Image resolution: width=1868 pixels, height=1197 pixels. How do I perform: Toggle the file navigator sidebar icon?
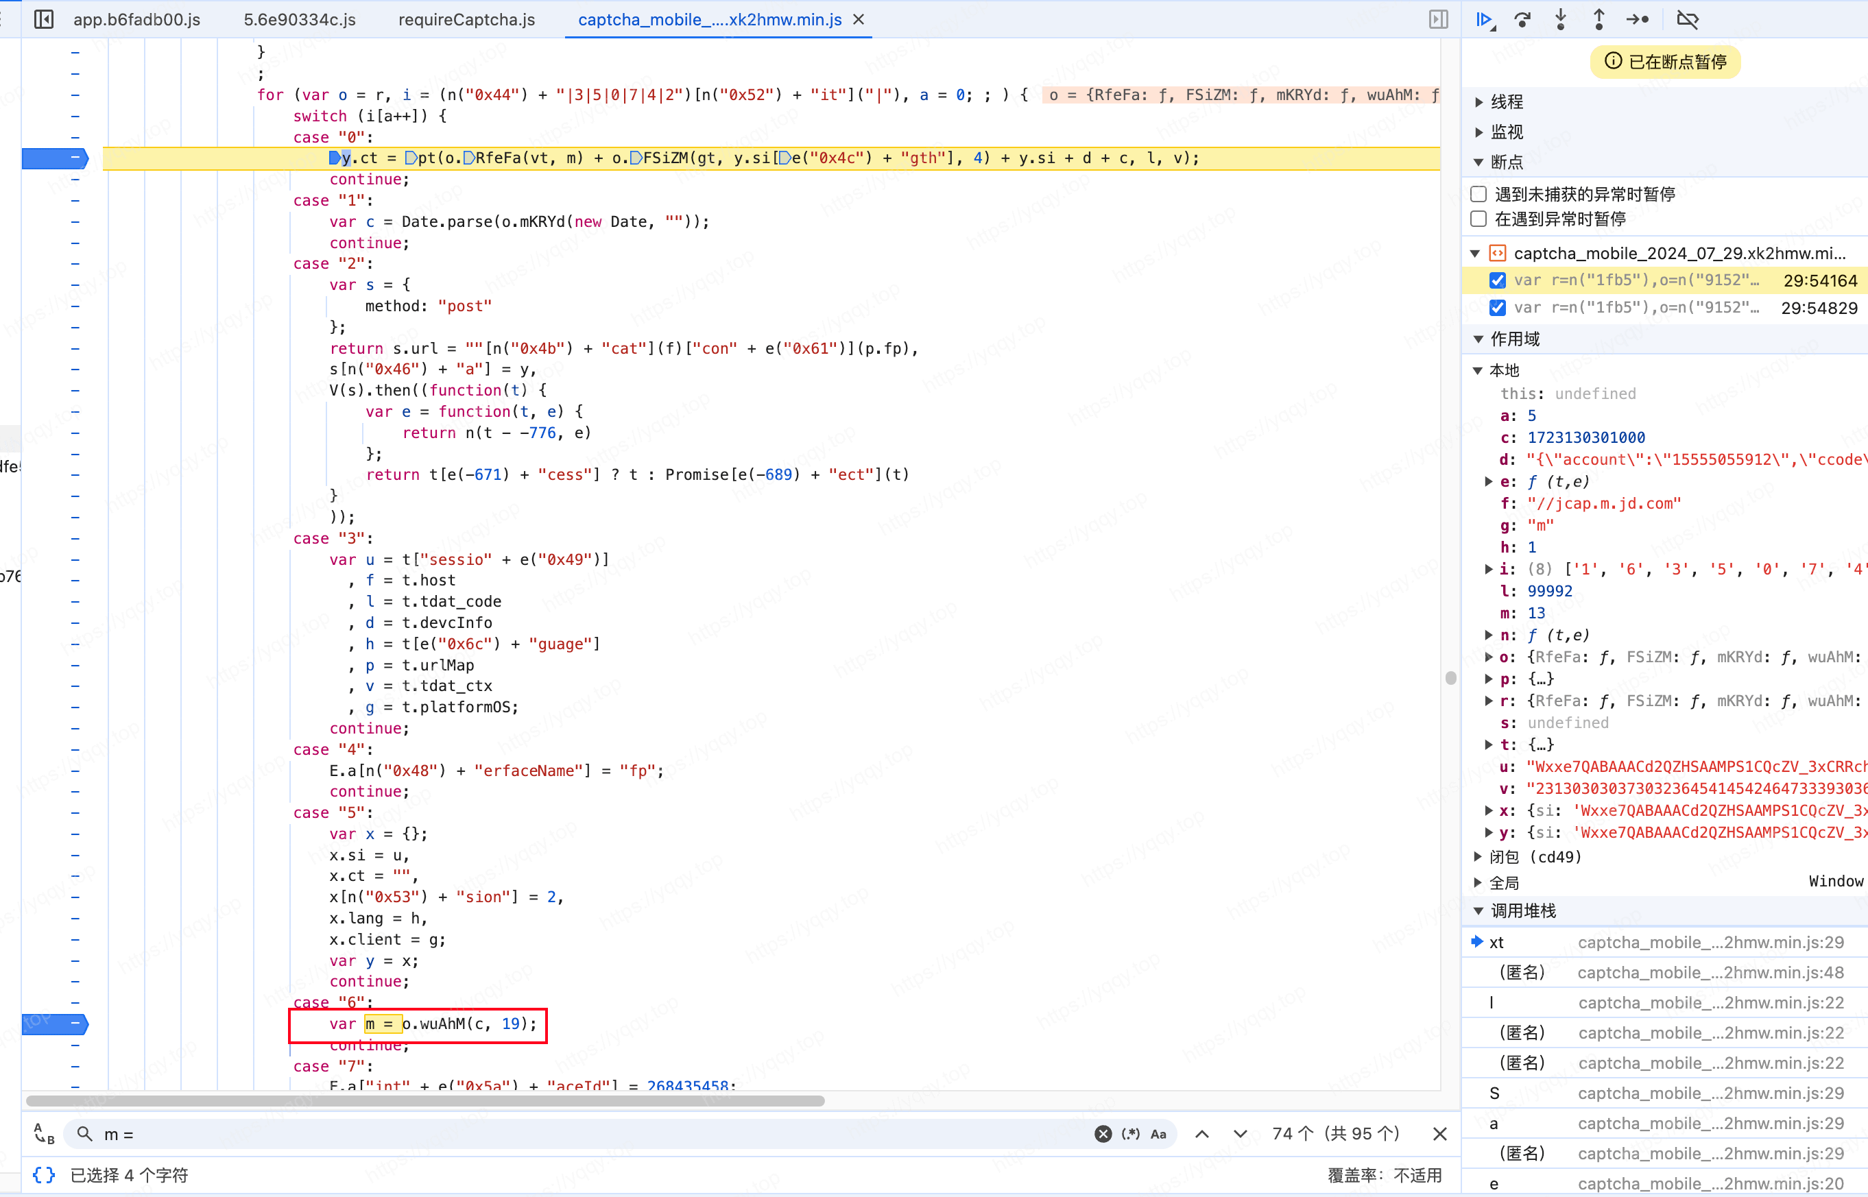(x=45, y=19)
